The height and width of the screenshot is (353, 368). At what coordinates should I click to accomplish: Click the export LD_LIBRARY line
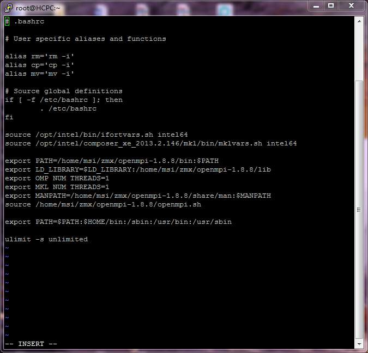138,169
